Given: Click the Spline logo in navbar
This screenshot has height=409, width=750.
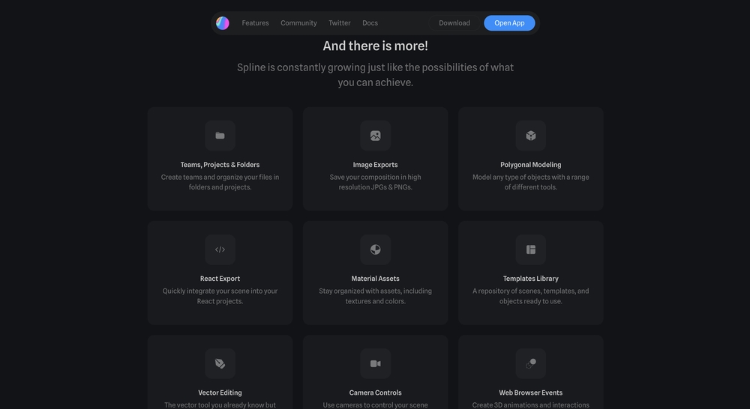Looking at the screenshot, I should coord(223,23).
